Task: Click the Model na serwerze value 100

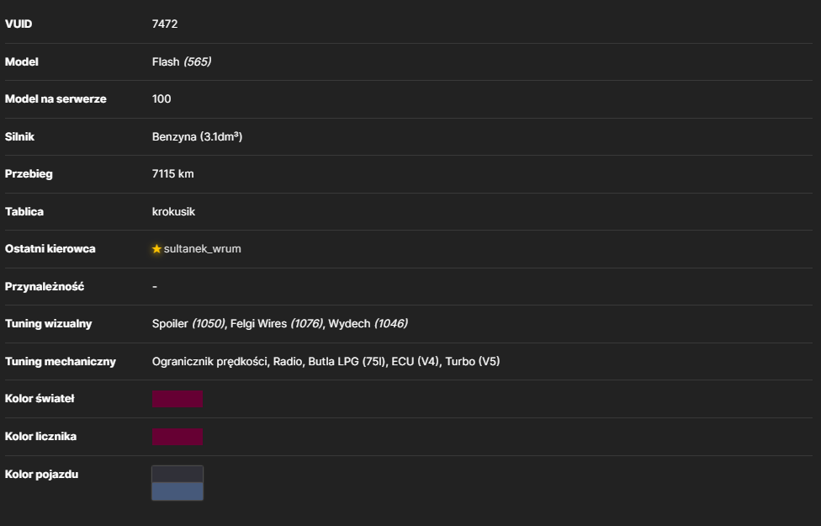Action: coord(162,99)
